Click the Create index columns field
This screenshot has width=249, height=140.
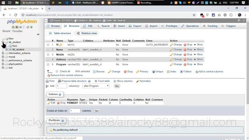(x=75, y=110)
